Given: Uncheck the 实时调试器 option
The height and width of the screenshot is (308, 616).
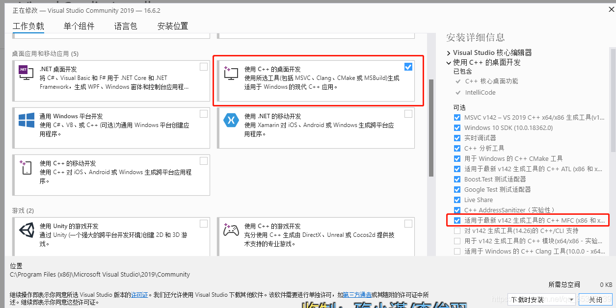Looking at the screenshot, I should point(457,138).
